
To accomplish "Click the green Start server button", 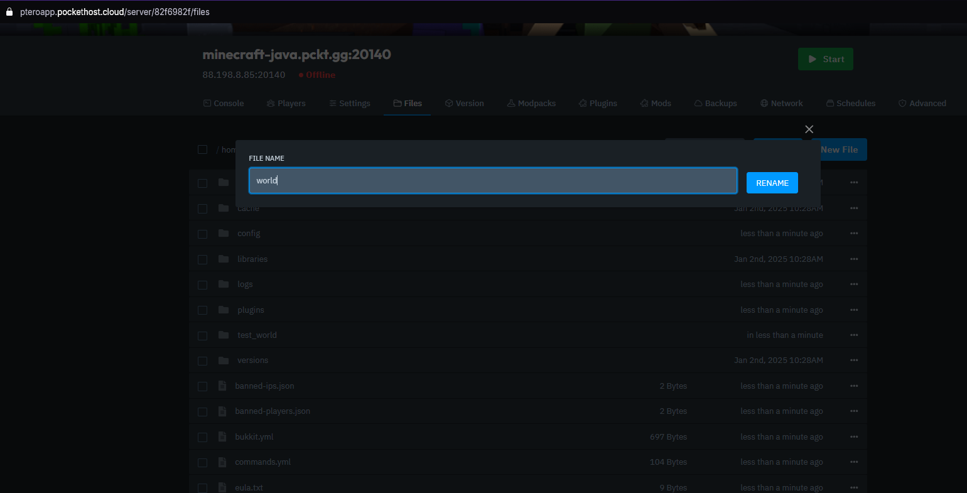I will coord(826,59).
